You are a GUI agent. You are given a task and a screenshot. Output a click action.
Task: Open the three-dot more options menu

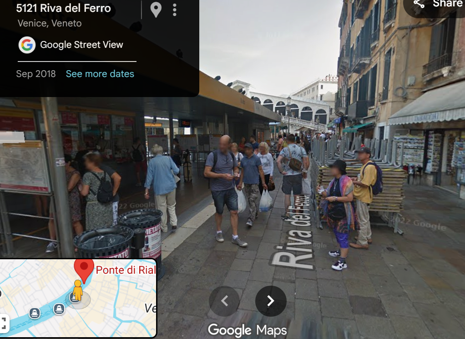click(174, 10)
